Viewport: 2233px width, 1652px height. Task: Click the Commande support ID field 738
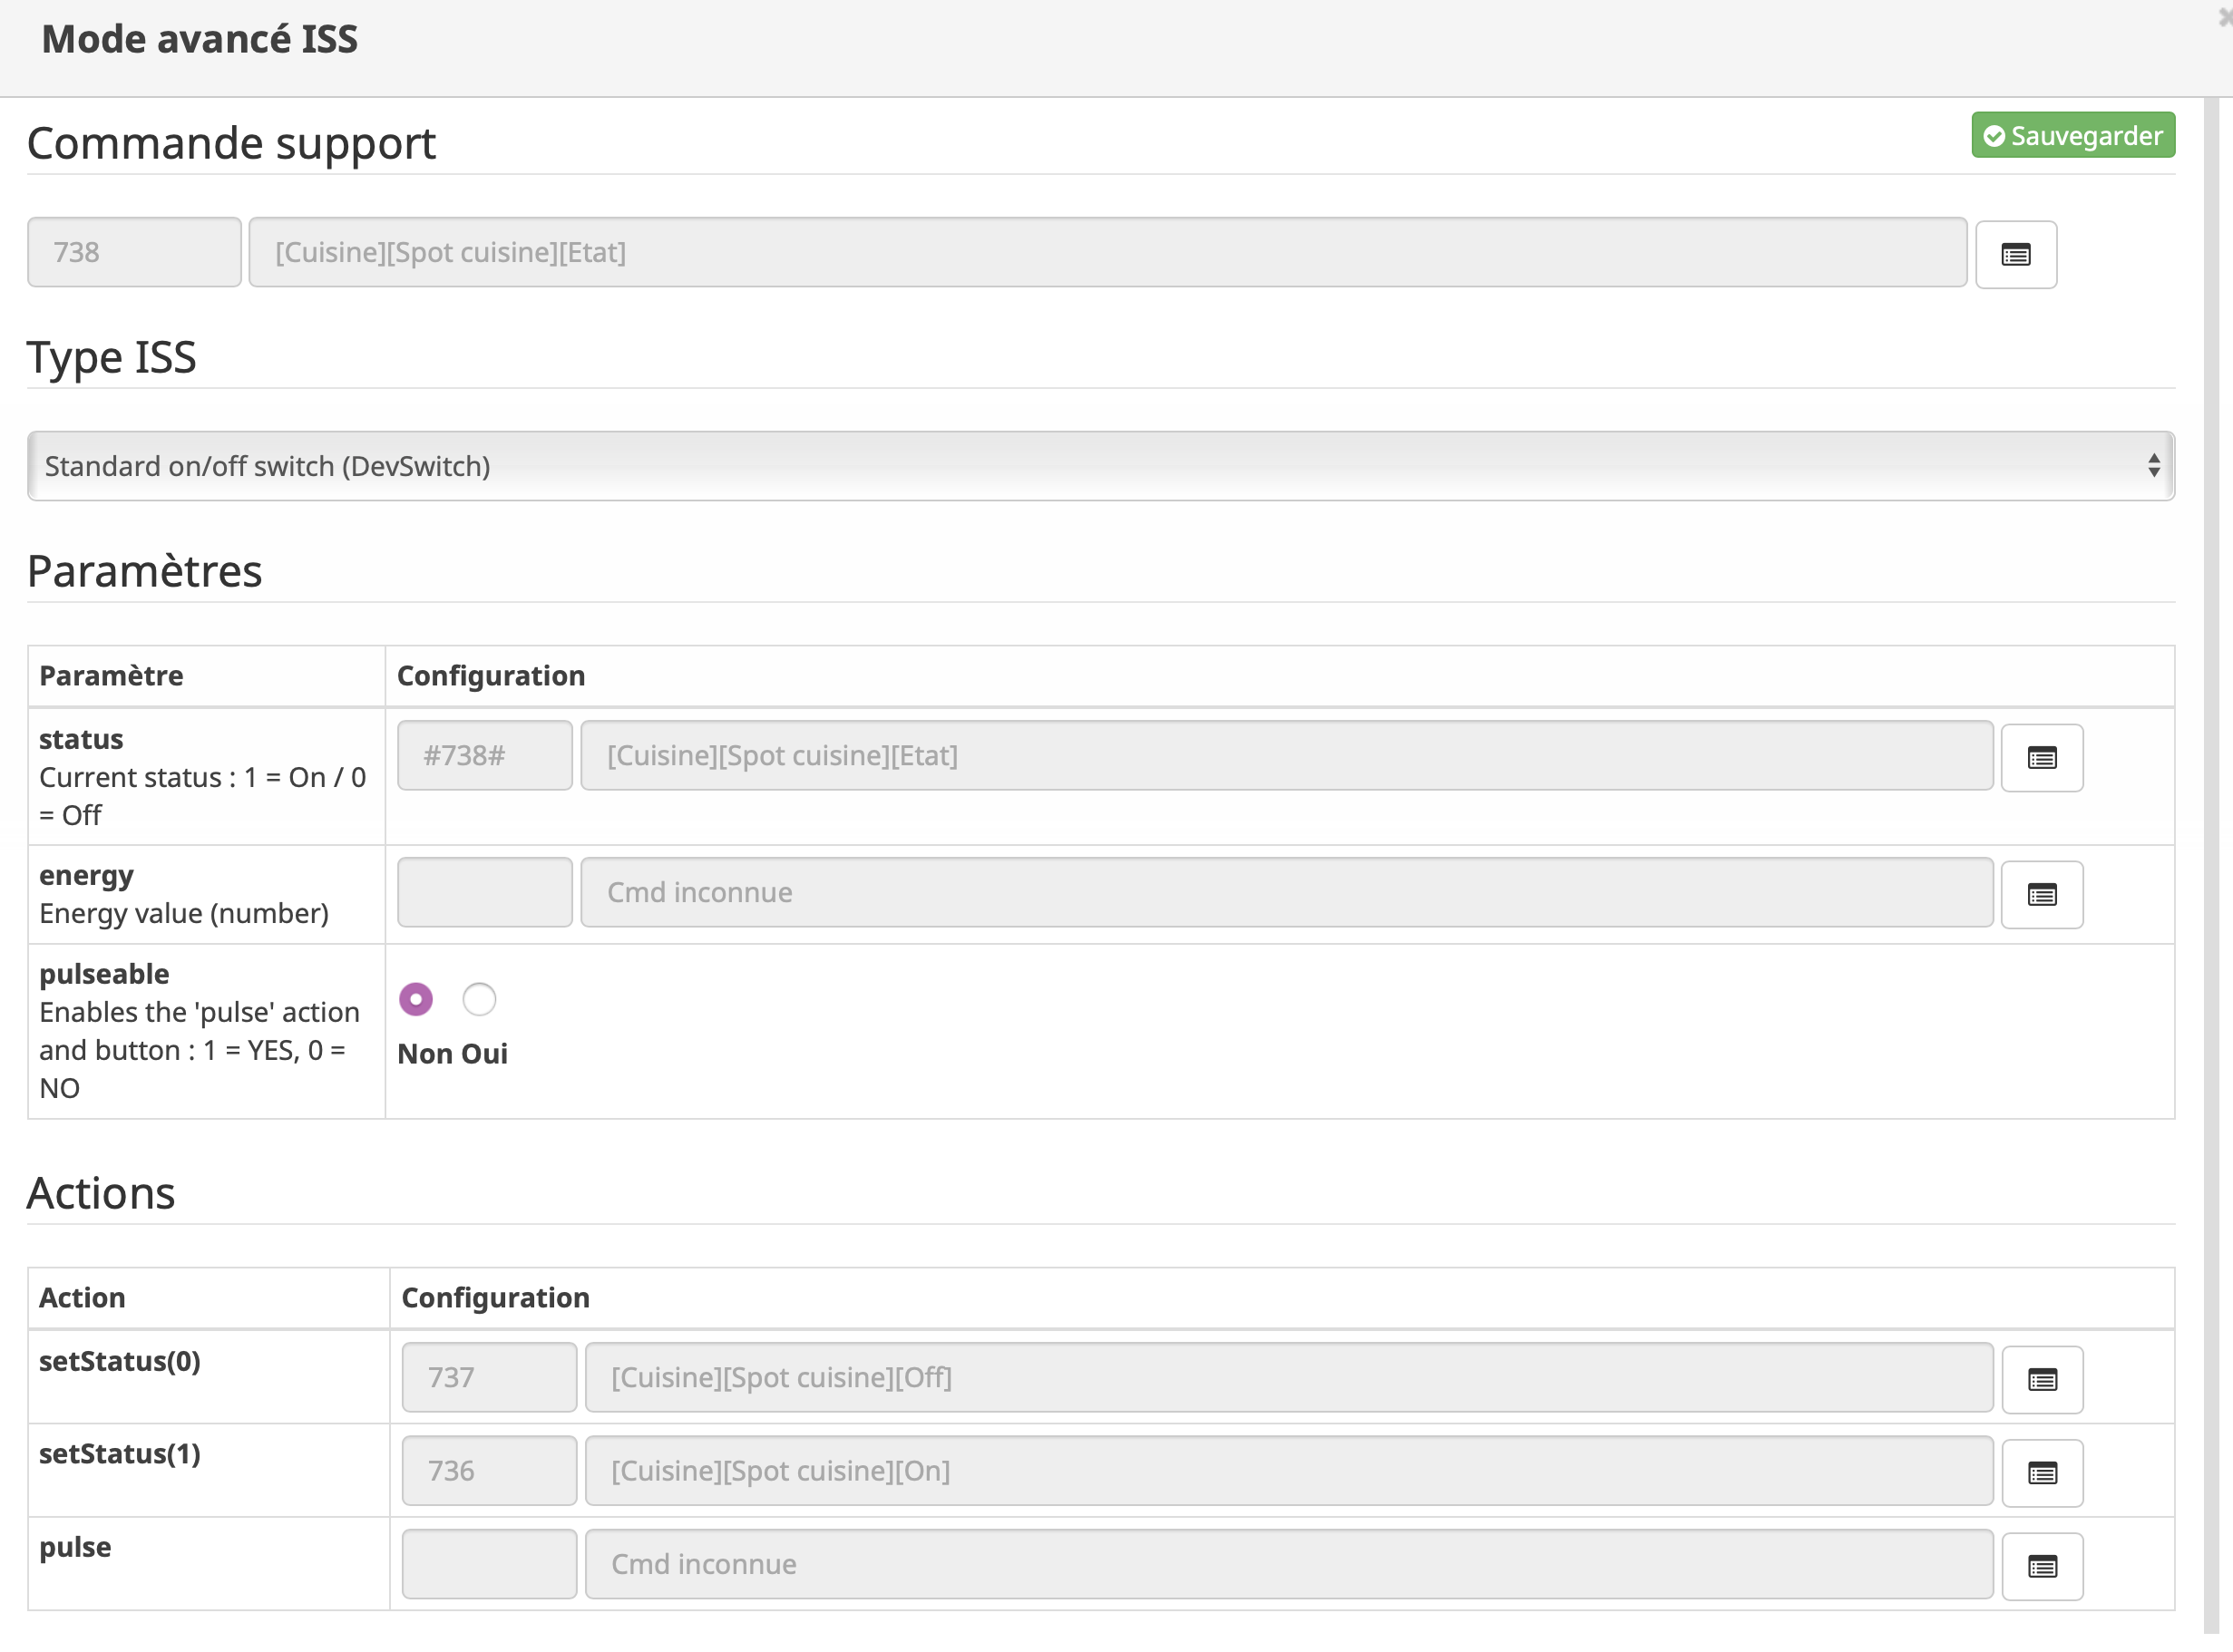pos(134,252)
